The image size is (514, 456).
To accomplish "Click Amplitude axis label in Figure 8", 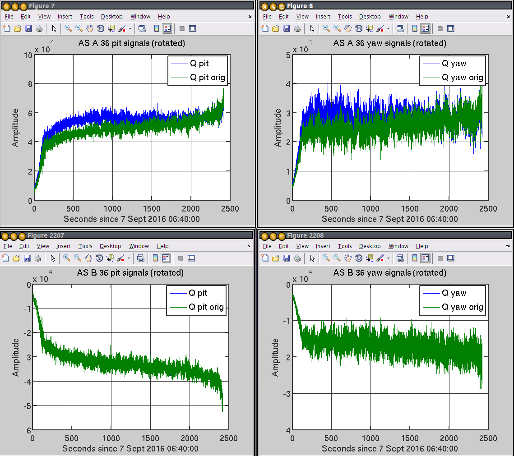I will tap(278, 128).
